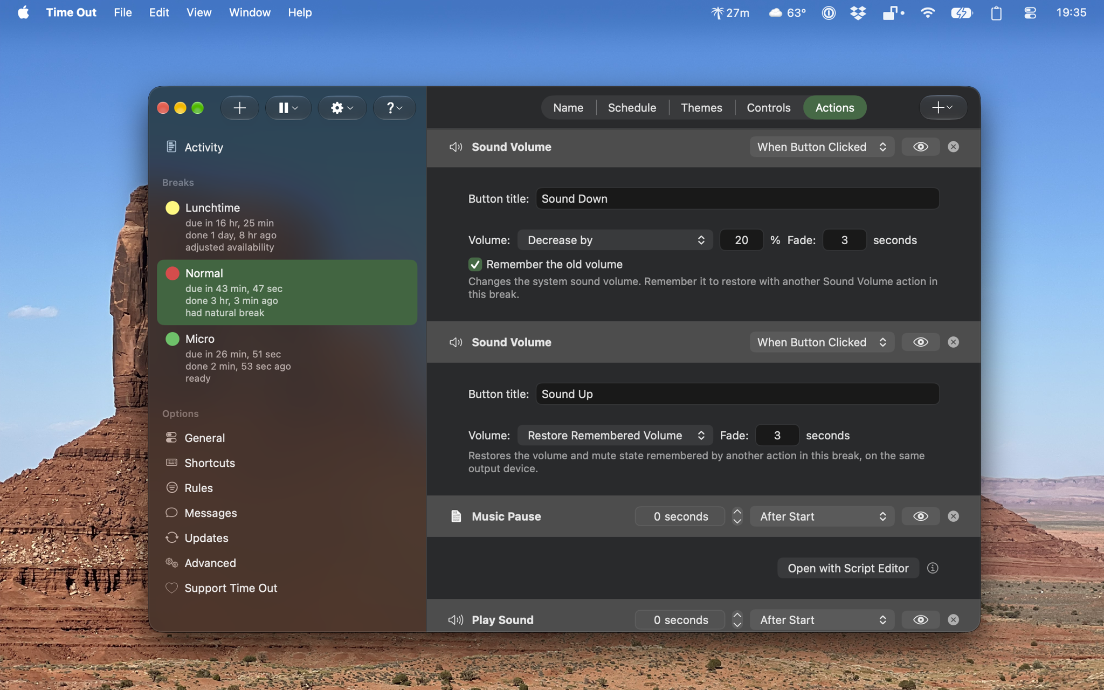The image size is (1104, 690).
Task: Switch to the Controls tab
Action: [768, 108]
